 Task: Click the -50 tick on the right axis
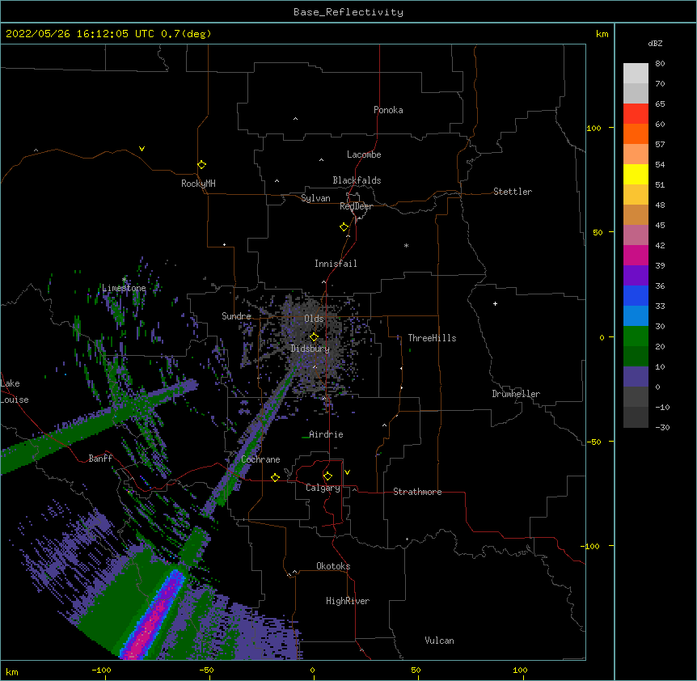pos(594,442)
